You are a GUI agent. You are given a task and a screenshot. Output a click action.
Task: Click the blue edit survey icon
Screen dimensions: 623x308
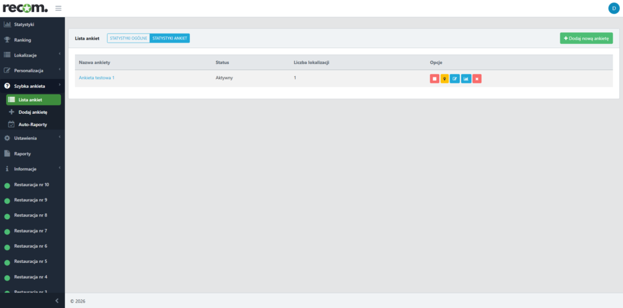(x=455, y=79)
